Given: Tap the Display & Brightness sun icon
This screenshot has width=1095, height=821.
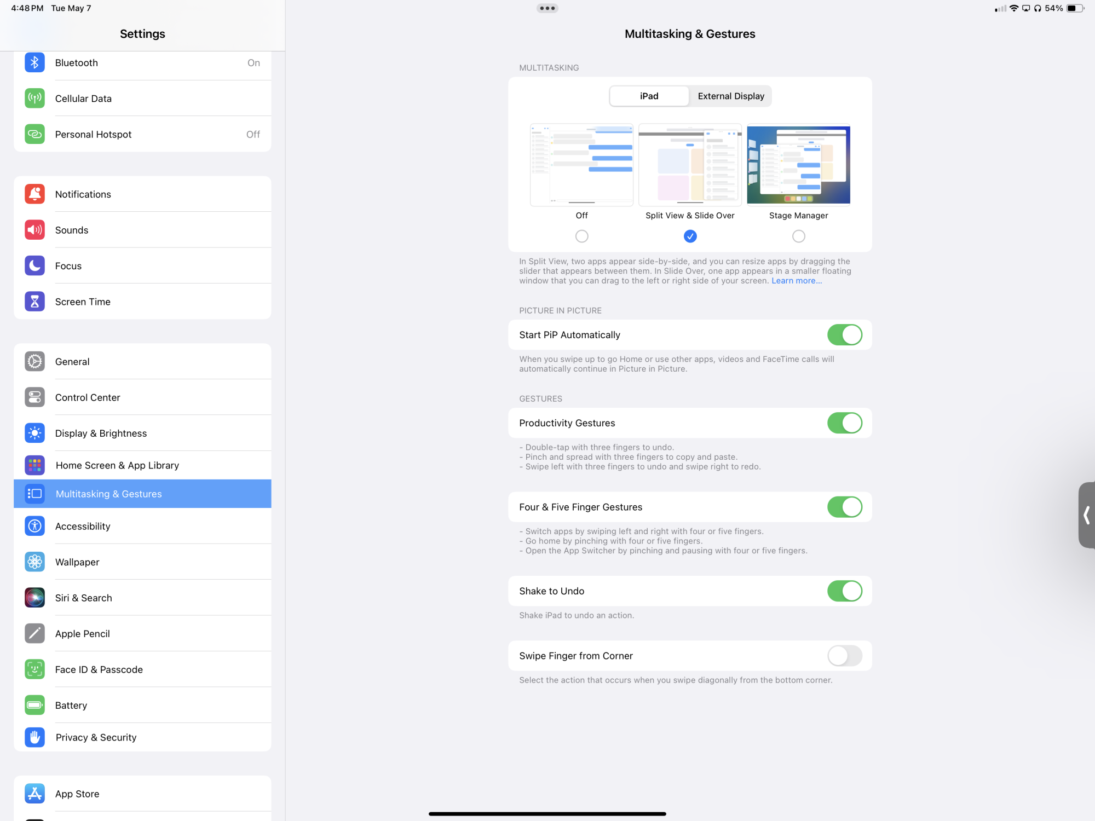Looking at the screenshot, I should click(x=34, y=433).
